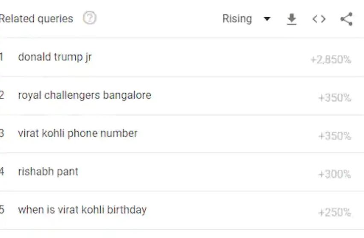Open when is virat kohli birthday query
364x238 pixels.
pyautogui.click(x=82, y=210)
